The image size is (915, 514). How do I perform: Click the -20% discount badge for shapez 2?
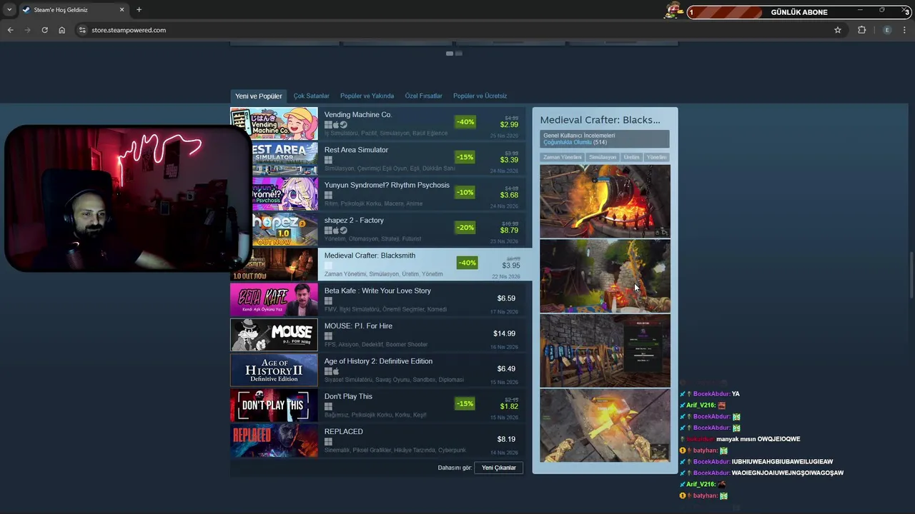(465, 228)
